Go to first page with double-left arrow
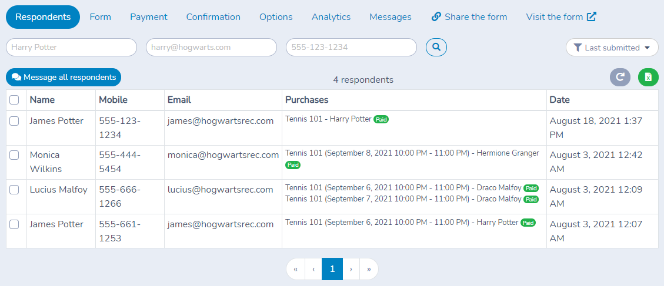Image resolution: width=664 pixels, height=286 pixels. [x=296, y=269]
